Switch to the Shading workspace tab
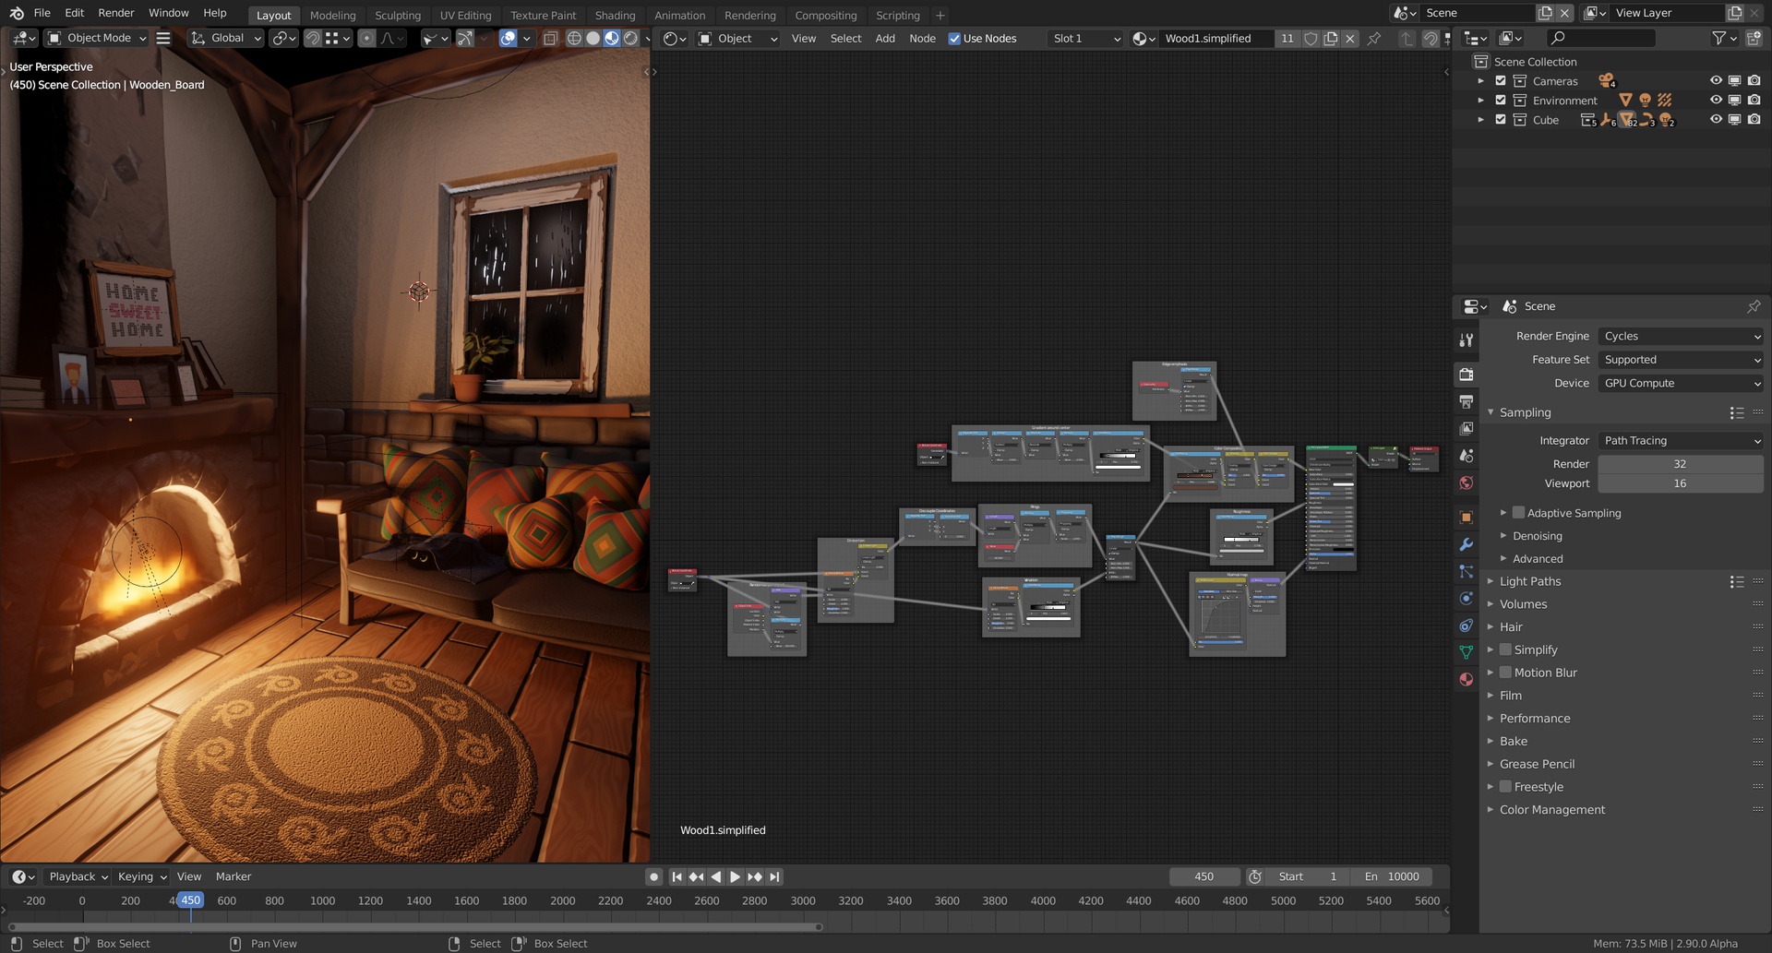1772x953 pixels. point(615,15)
